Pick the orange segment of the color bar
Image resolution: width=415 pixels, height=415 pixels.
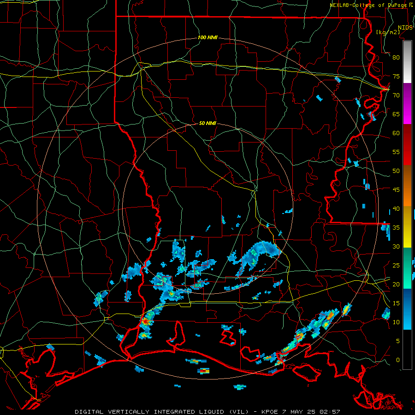407,186
